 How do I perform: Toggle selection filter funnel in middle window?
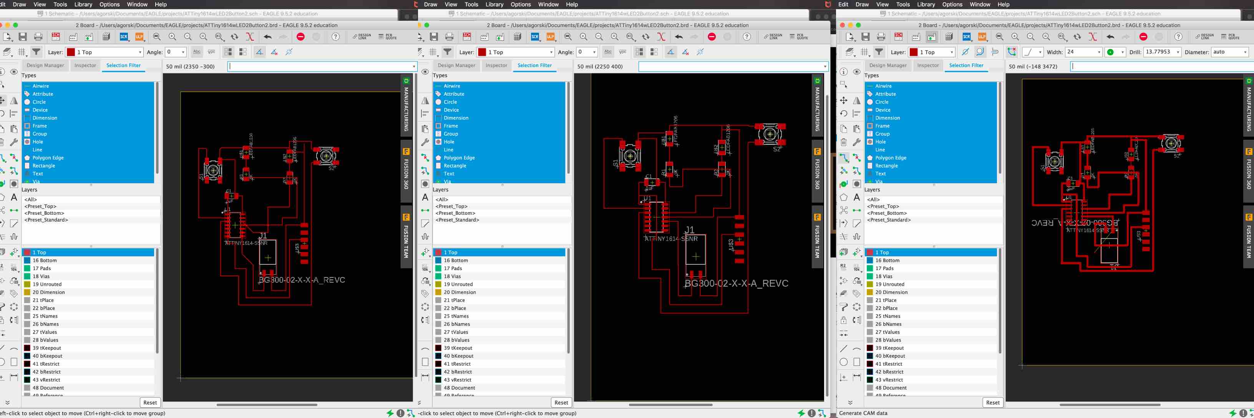[447, 51]
